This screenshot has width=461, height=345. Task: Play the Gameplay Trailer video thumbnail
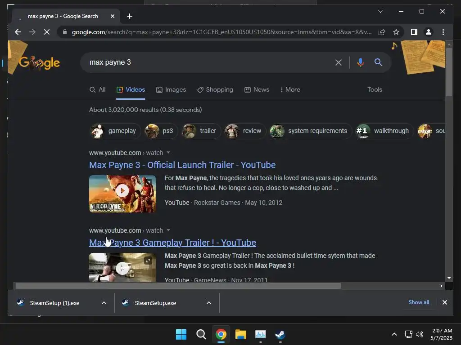pos(122,268)
